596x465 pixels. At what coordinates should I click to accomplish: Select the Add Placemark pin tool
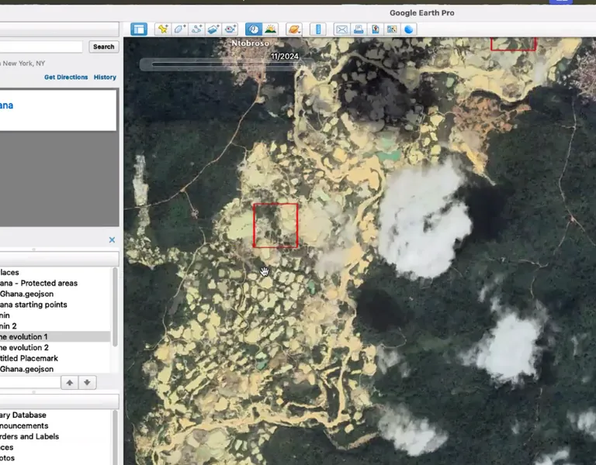pos(162,29)
